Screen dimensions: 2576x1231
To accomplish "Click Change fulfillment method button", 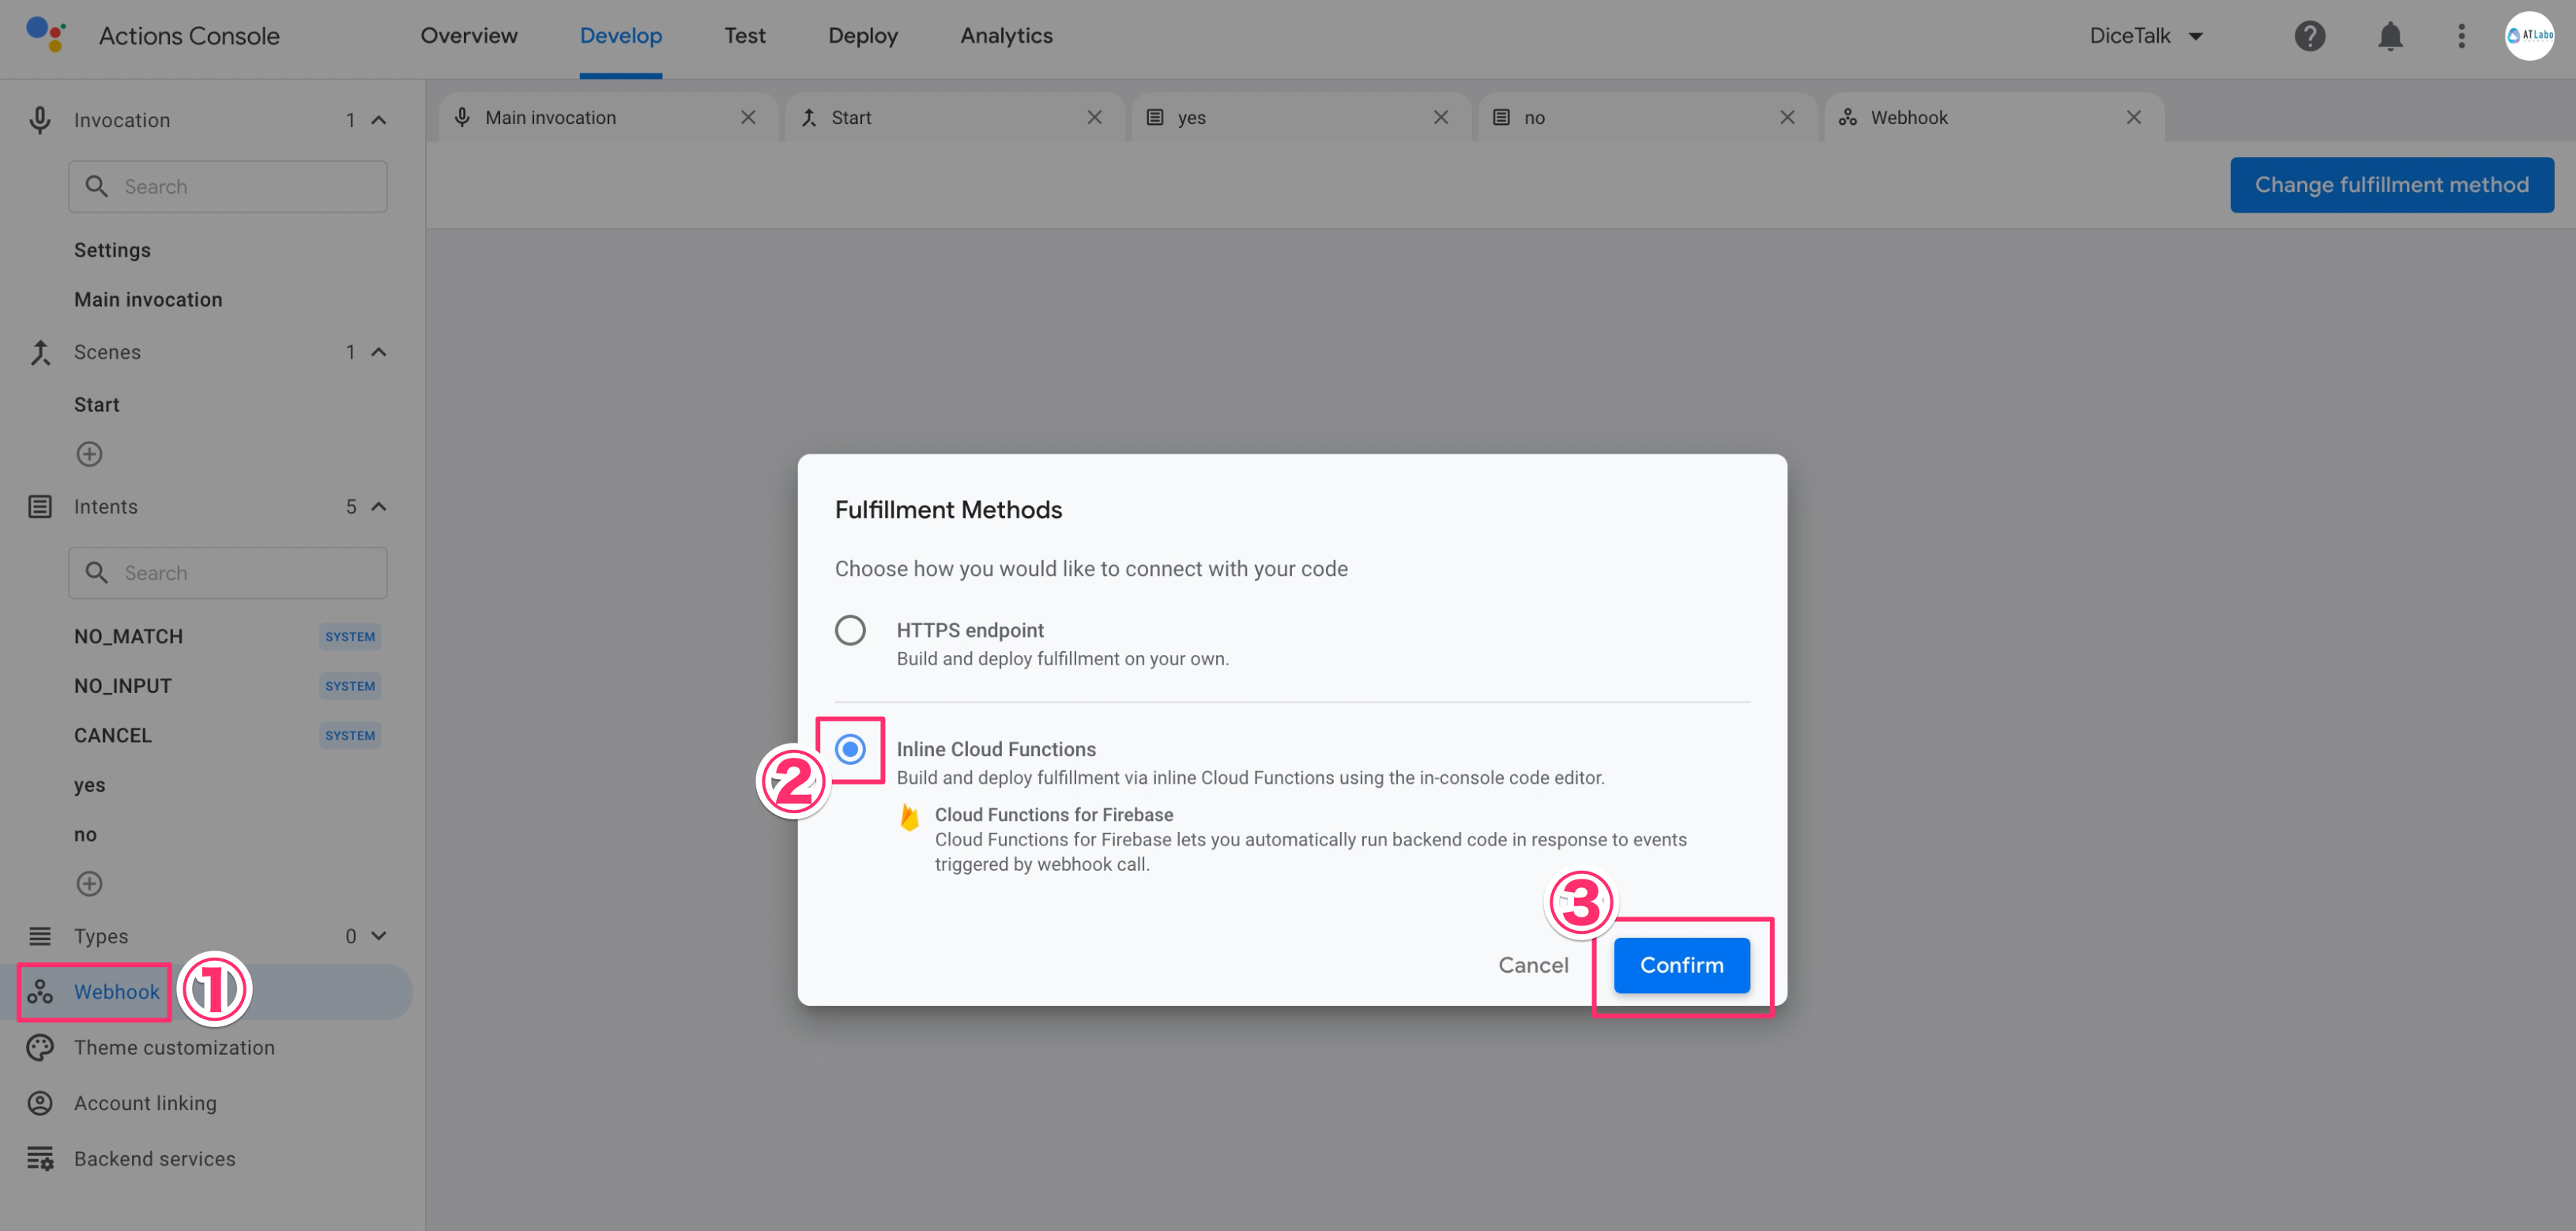I will pyautogui.click(x=2391, y=185).
